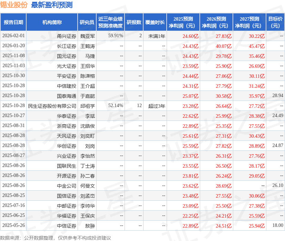This screenshot has height=241, width=285.
Task: Click analyst name 陈潇榕
Action: 88,76
